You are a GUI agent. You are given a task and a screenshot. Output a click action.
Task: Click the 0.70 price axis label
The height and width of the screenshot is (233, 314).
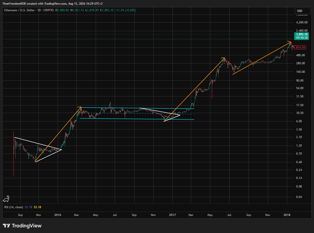pos(299,153)
